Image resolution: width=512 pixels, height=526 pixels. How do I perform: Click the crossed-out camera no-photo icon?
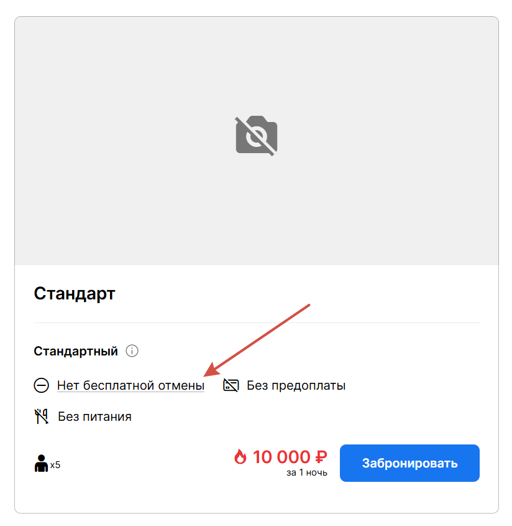click(x=256, y=136)
